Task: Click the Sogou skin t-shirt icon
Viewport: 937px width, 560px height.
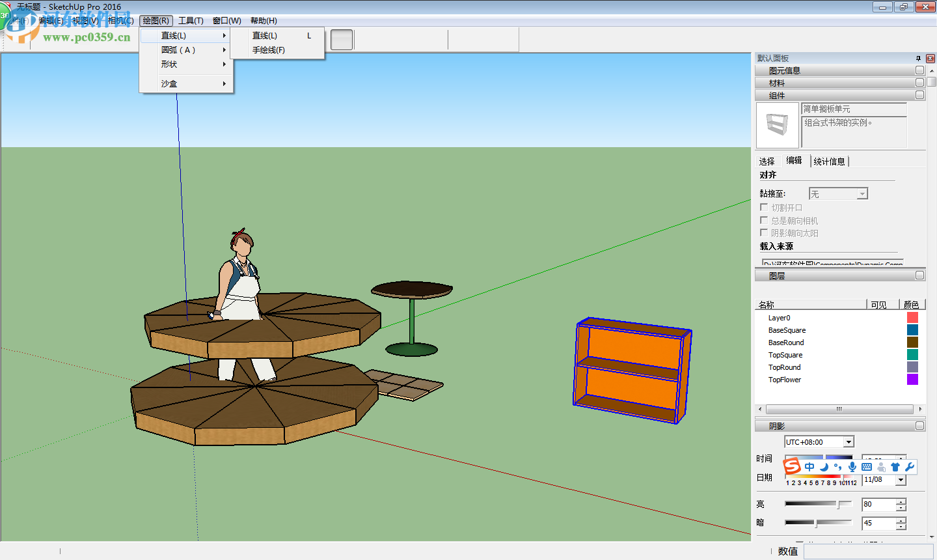Action: [x=895, y=466]
